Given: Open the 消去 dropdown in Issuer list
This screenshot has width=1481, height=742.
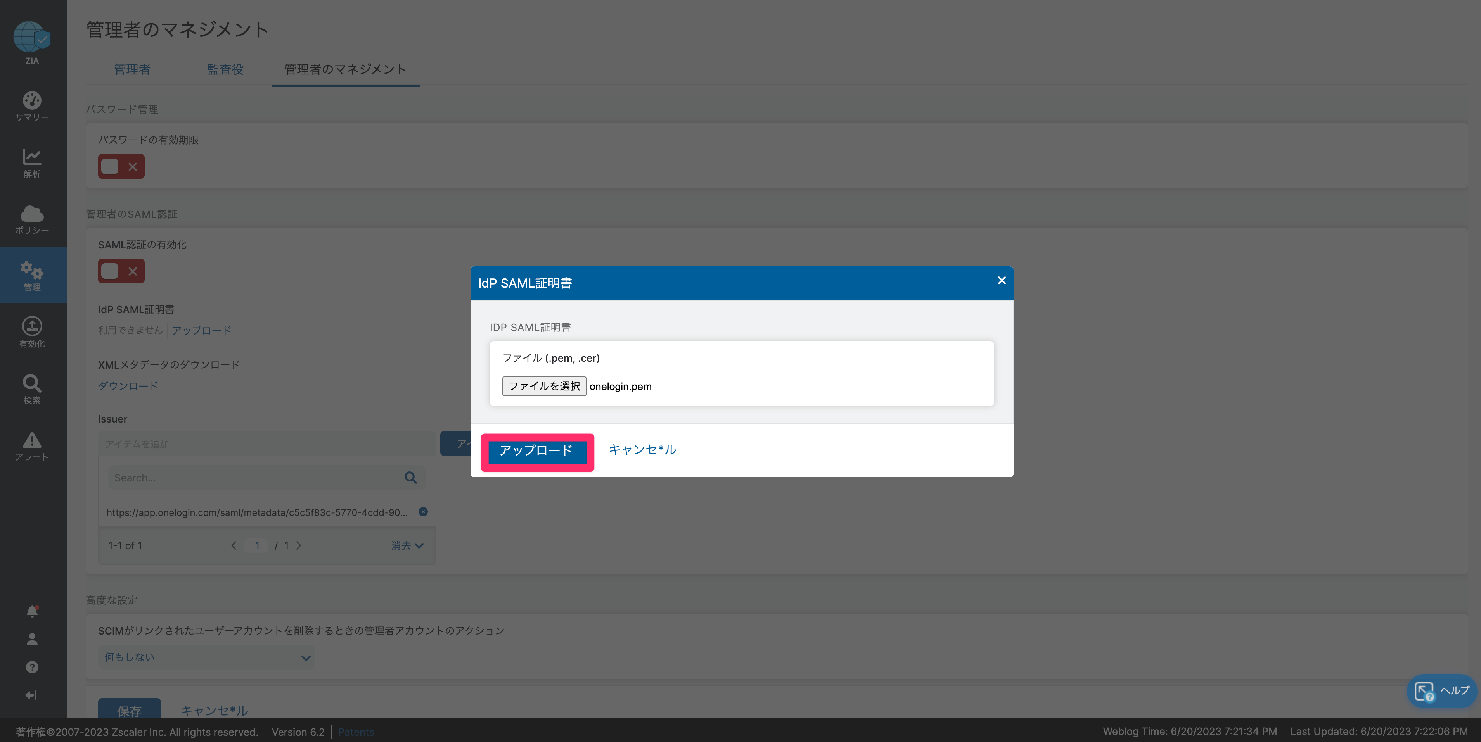Looking at the screenshot, I should coord(408,545).
